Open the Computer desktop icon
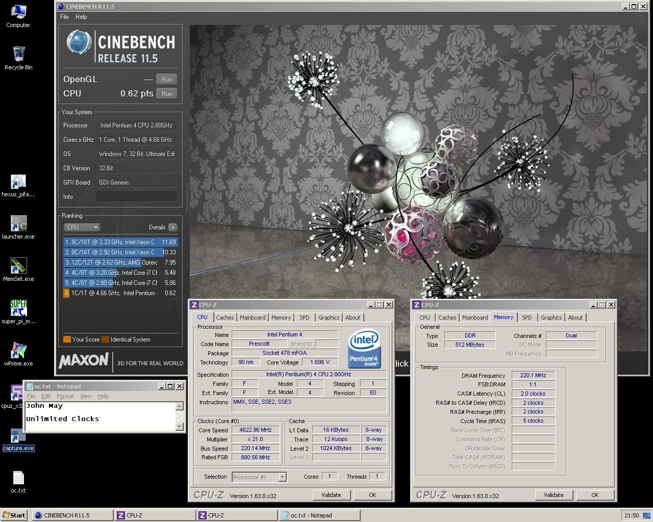 pyautogui.click(x=18, y=16)
